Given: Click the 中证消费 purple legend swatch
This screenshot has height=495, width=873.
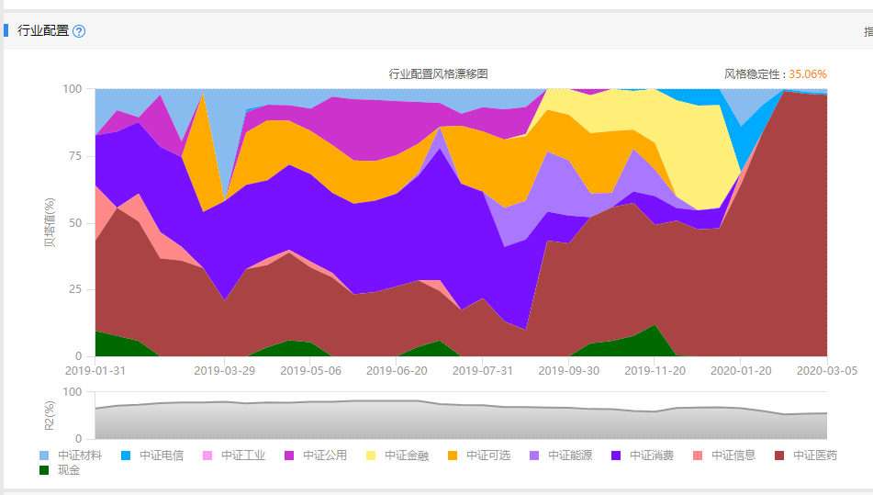Looking at the screenshot, I should (616, 456).
